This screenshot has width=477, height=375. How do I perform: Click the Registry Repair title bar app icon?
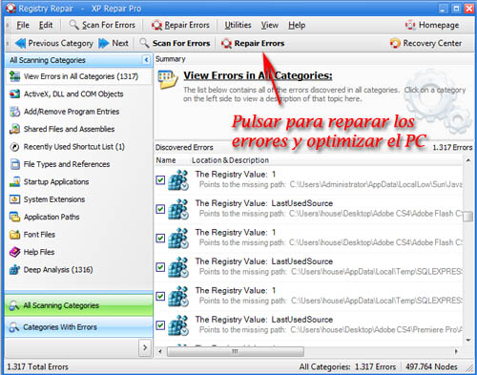tap(10, 8)
